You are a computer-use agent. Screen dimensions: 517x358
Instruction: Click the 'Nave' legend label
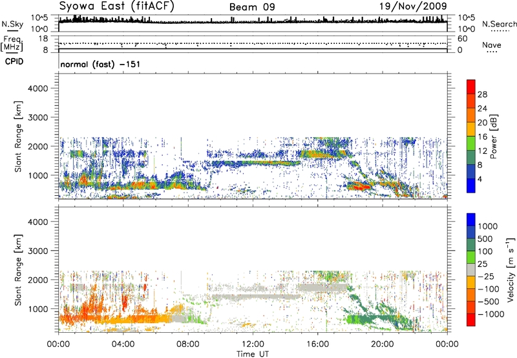tap(492, 45)
